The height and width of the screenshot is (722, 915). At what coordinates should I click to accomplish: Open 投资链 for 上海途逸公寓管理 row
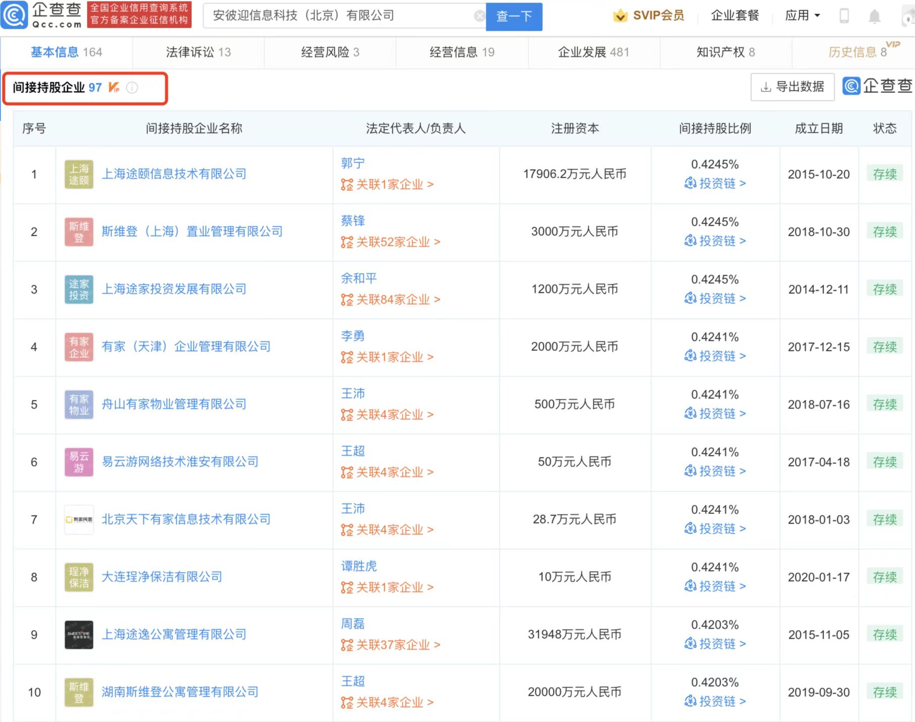click(715, 644)
